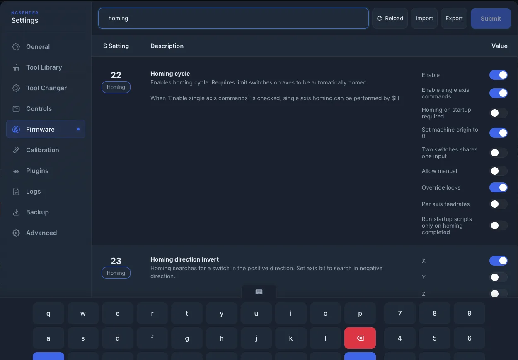Tap the 'w' key on virtual keyboard
The width and height of the screenshot is (518, 360).
(83, 313)
